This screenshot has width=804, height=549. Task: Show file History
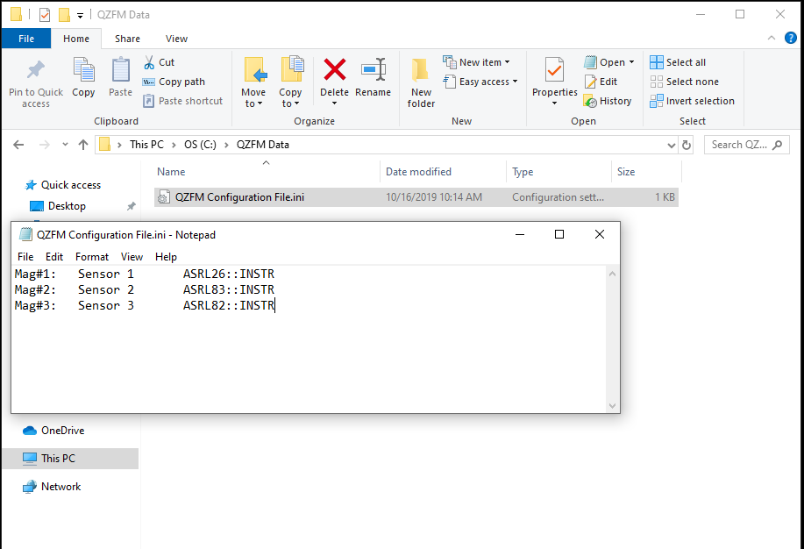click(608, 101)
